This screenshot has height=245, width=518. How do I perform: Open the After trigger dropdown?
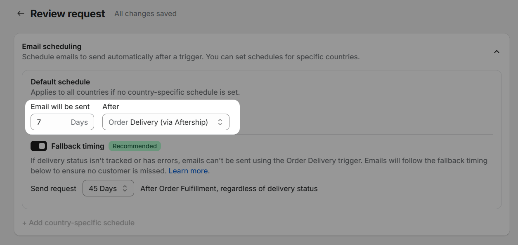[166, 122]
